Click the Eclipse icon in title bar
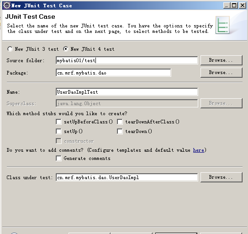The width and height of the screenshot is (248, 234). point(7,5)
